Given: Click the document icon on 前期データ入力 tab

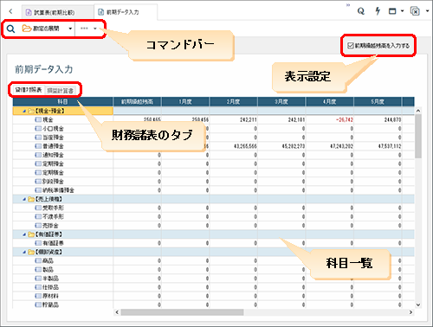Looking at the screenshot, I should coord(100,12).
